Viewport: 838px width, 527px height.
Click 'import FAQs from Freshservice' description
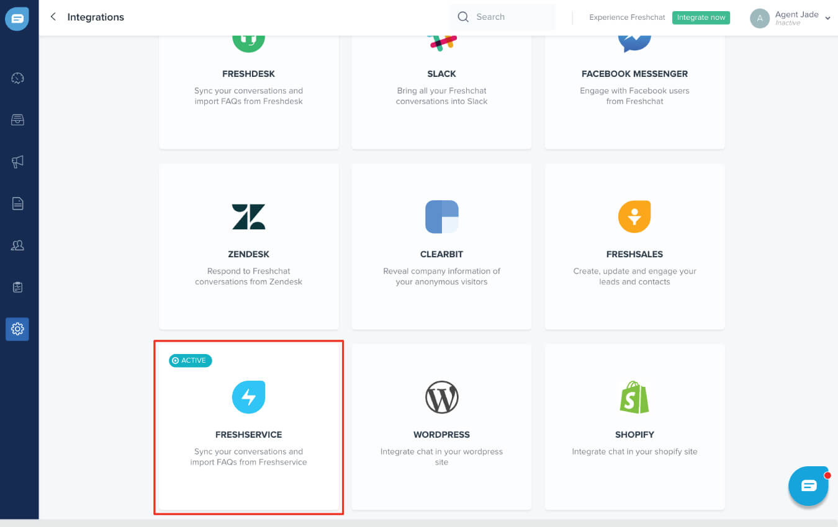[x=248, y=457]
